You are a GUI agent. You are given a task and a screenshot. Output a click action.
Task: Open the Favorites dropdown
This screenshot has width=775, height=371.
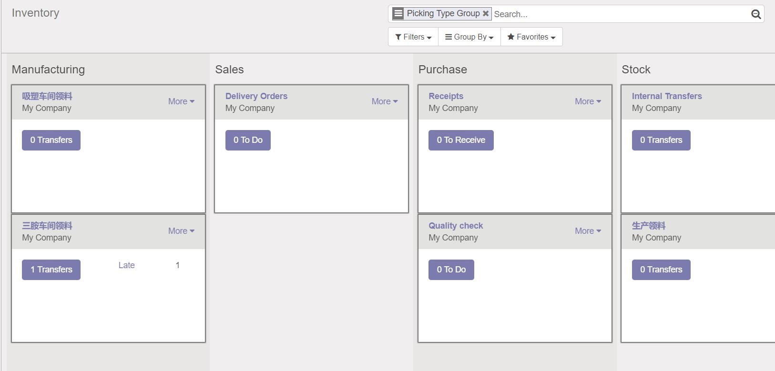tap(531, 37)
